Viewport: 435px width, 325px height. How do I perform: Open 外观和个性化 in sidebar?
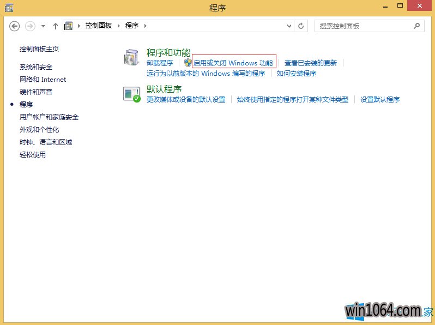(x=39, y=130)
